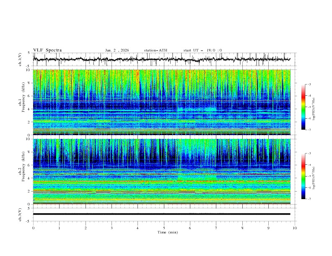Click the "2" kHz tick of ch.2 spectrogram

(29, 191)
